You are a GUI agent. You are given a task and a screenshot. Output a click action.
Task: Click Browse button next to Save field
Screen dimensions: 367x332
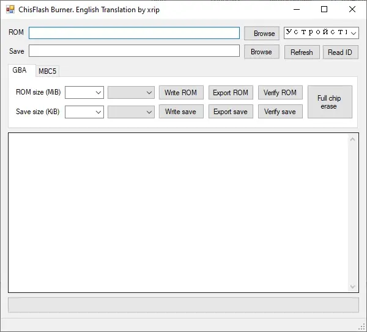pos(261,52)
